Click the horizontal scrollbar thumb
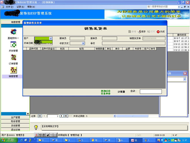 coord(132,116)
